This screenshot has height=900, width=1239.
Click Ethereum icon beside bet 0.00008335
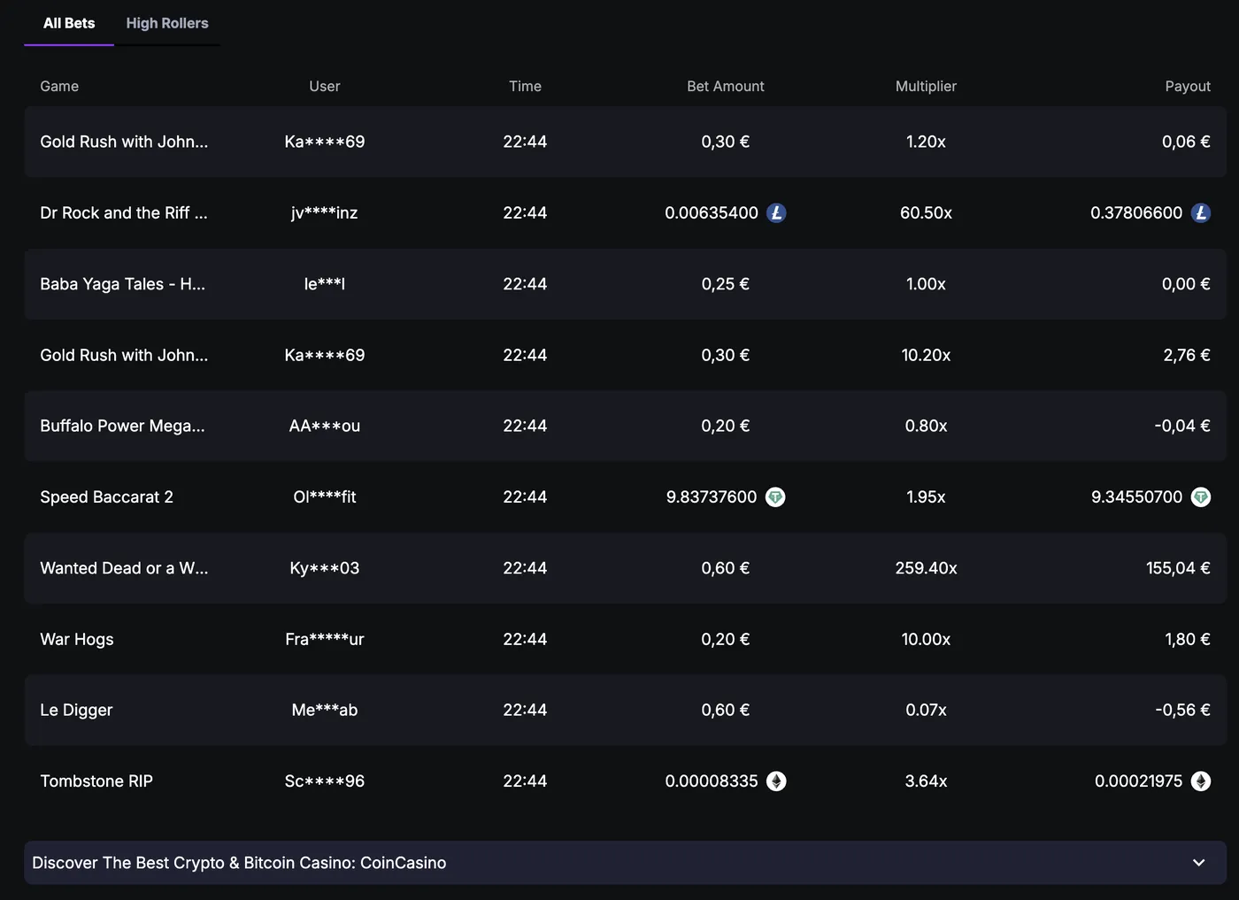pos(776,781)
